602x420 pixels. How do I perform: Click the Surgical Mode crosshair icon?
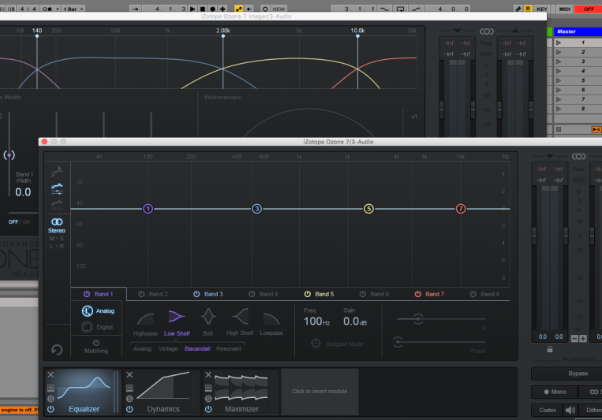click(316, 344)
